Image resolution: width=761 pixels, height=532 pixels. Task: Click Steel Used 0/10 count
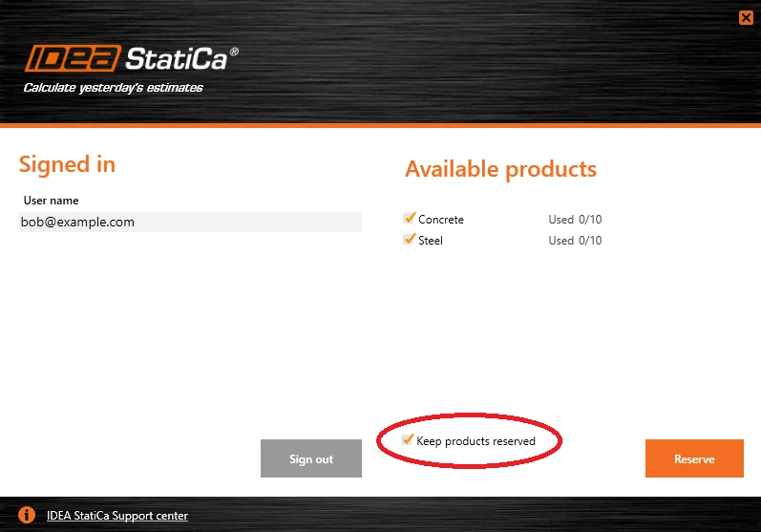(x=575, y=241)
